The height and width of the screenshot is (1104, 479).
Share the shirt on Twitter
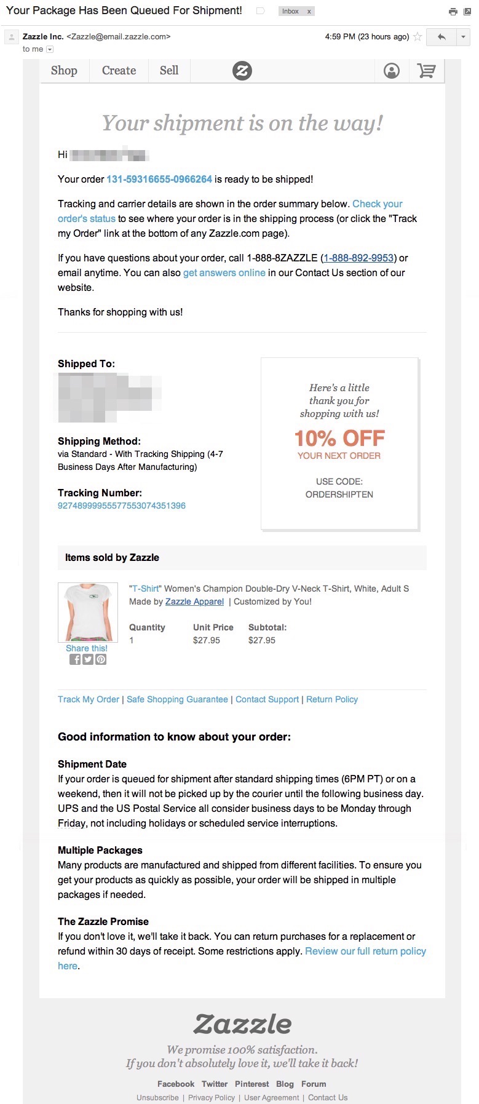tap(88, 659)
